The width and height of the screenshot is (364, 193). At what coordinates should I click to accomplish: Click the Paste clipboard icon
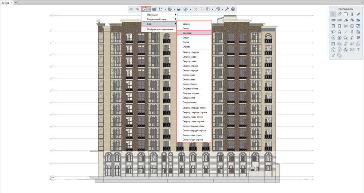[208, 9]
